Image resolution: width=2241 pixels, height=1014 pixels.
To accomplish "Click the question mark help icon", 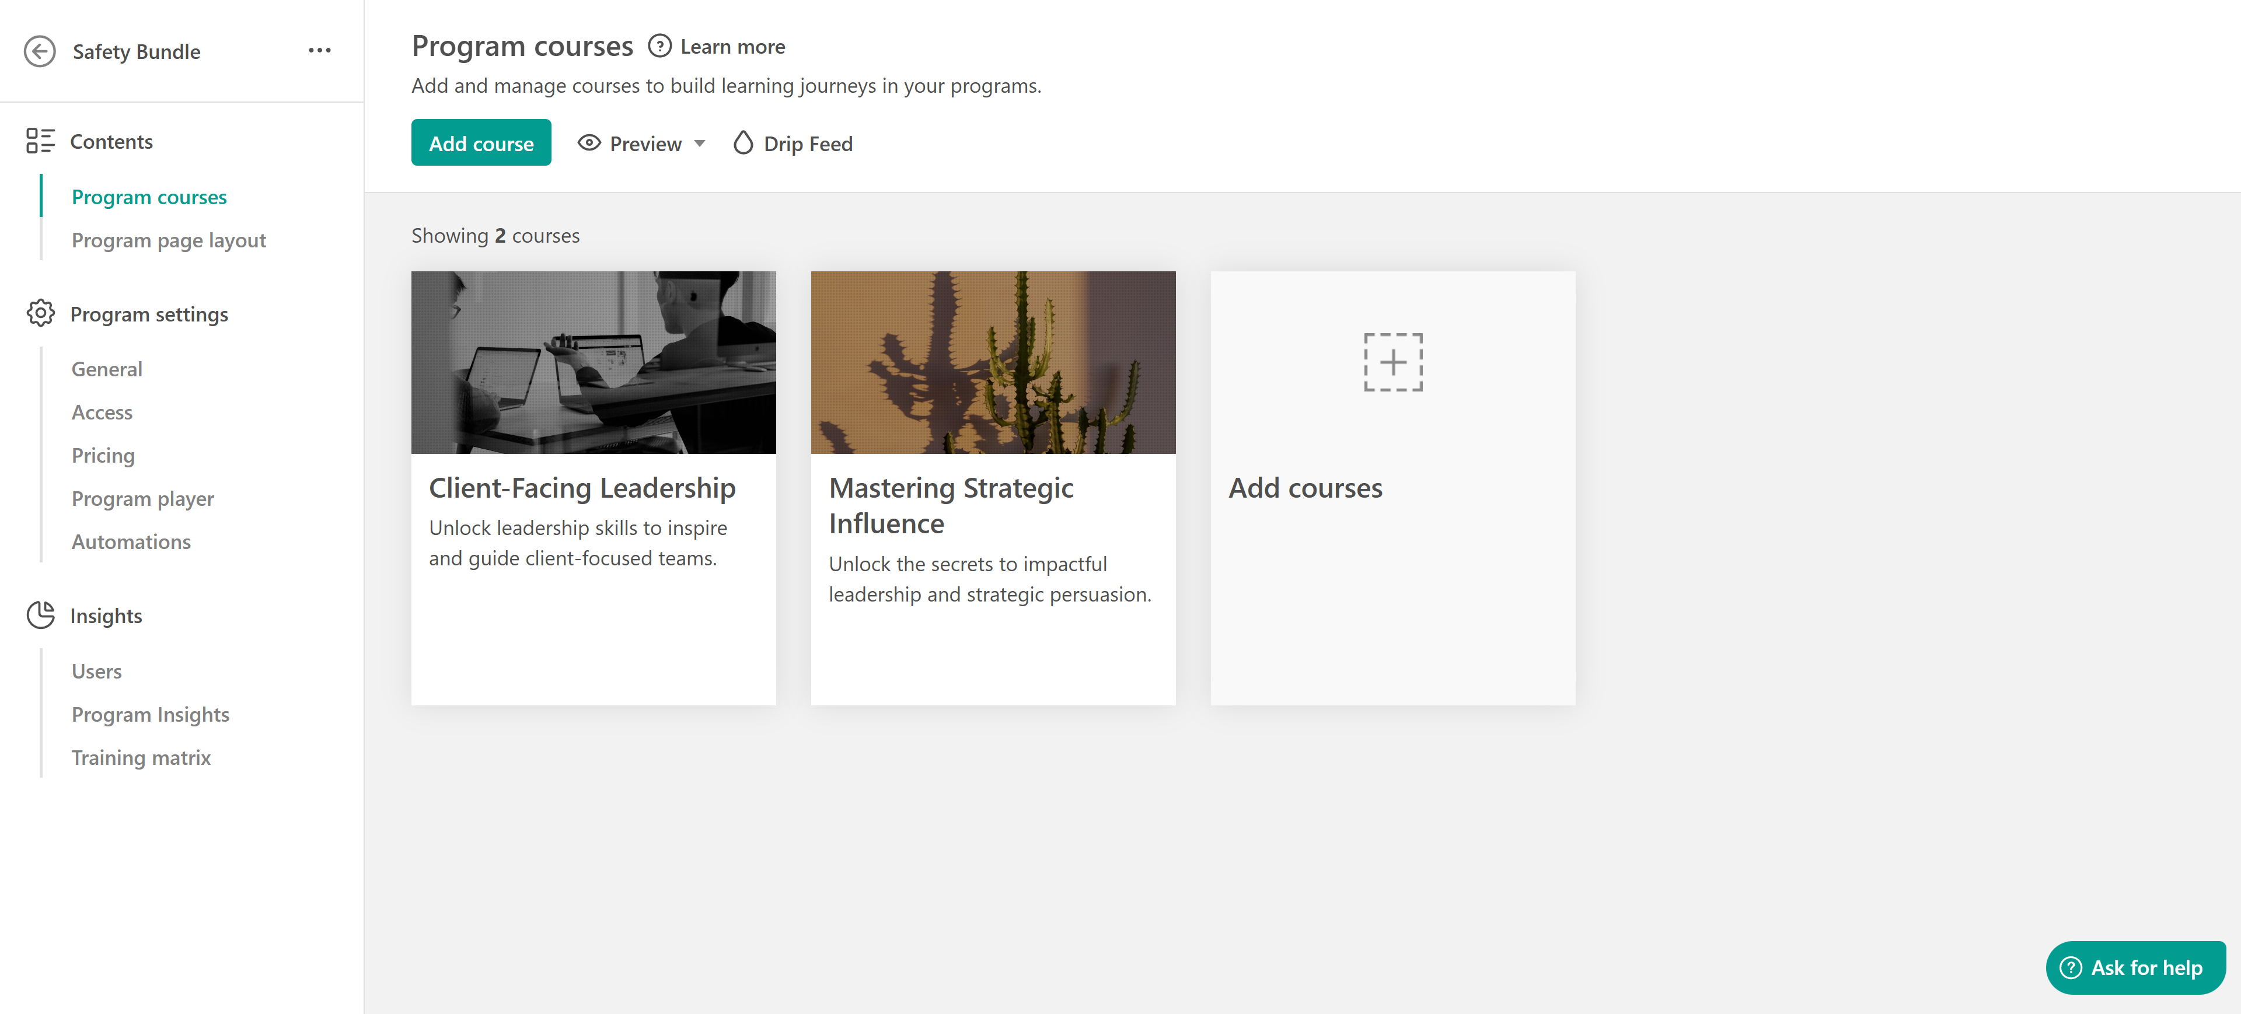I will coord(659,46).
